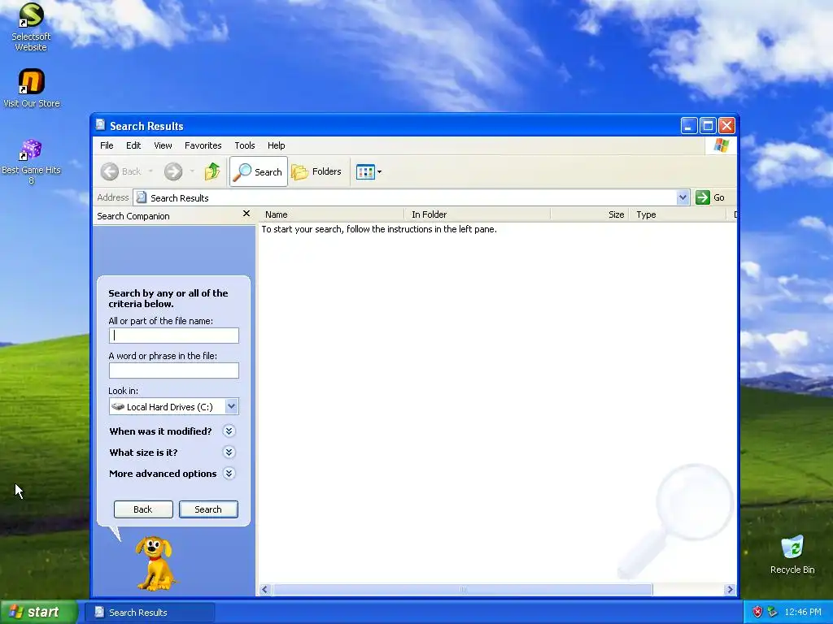Go up one folder level

pyautogui.click(x=212, y=171)
